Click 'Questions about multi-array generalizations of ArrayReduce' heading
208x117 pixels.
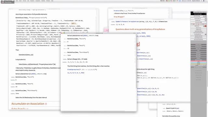tap(140, 29)
